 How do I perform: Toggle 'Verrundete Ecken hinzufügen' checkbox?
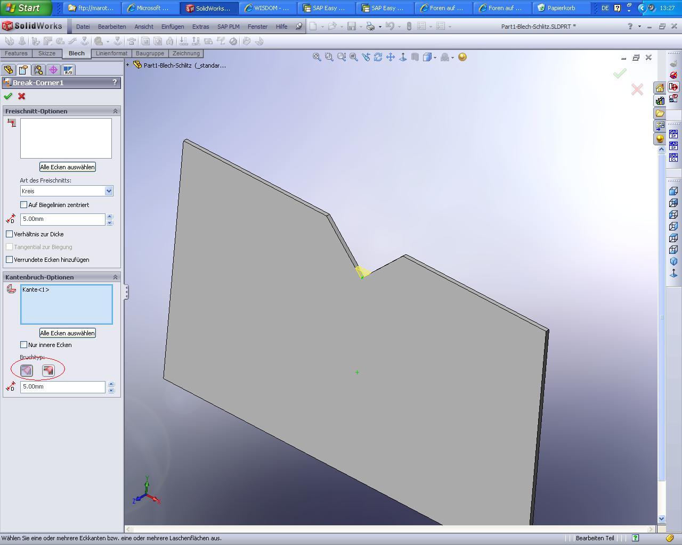pyautogui.click(x=9, y=260)
